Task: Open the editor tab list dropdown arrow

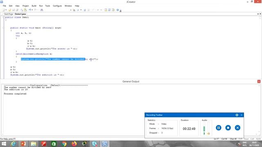Action: (258, 14)
